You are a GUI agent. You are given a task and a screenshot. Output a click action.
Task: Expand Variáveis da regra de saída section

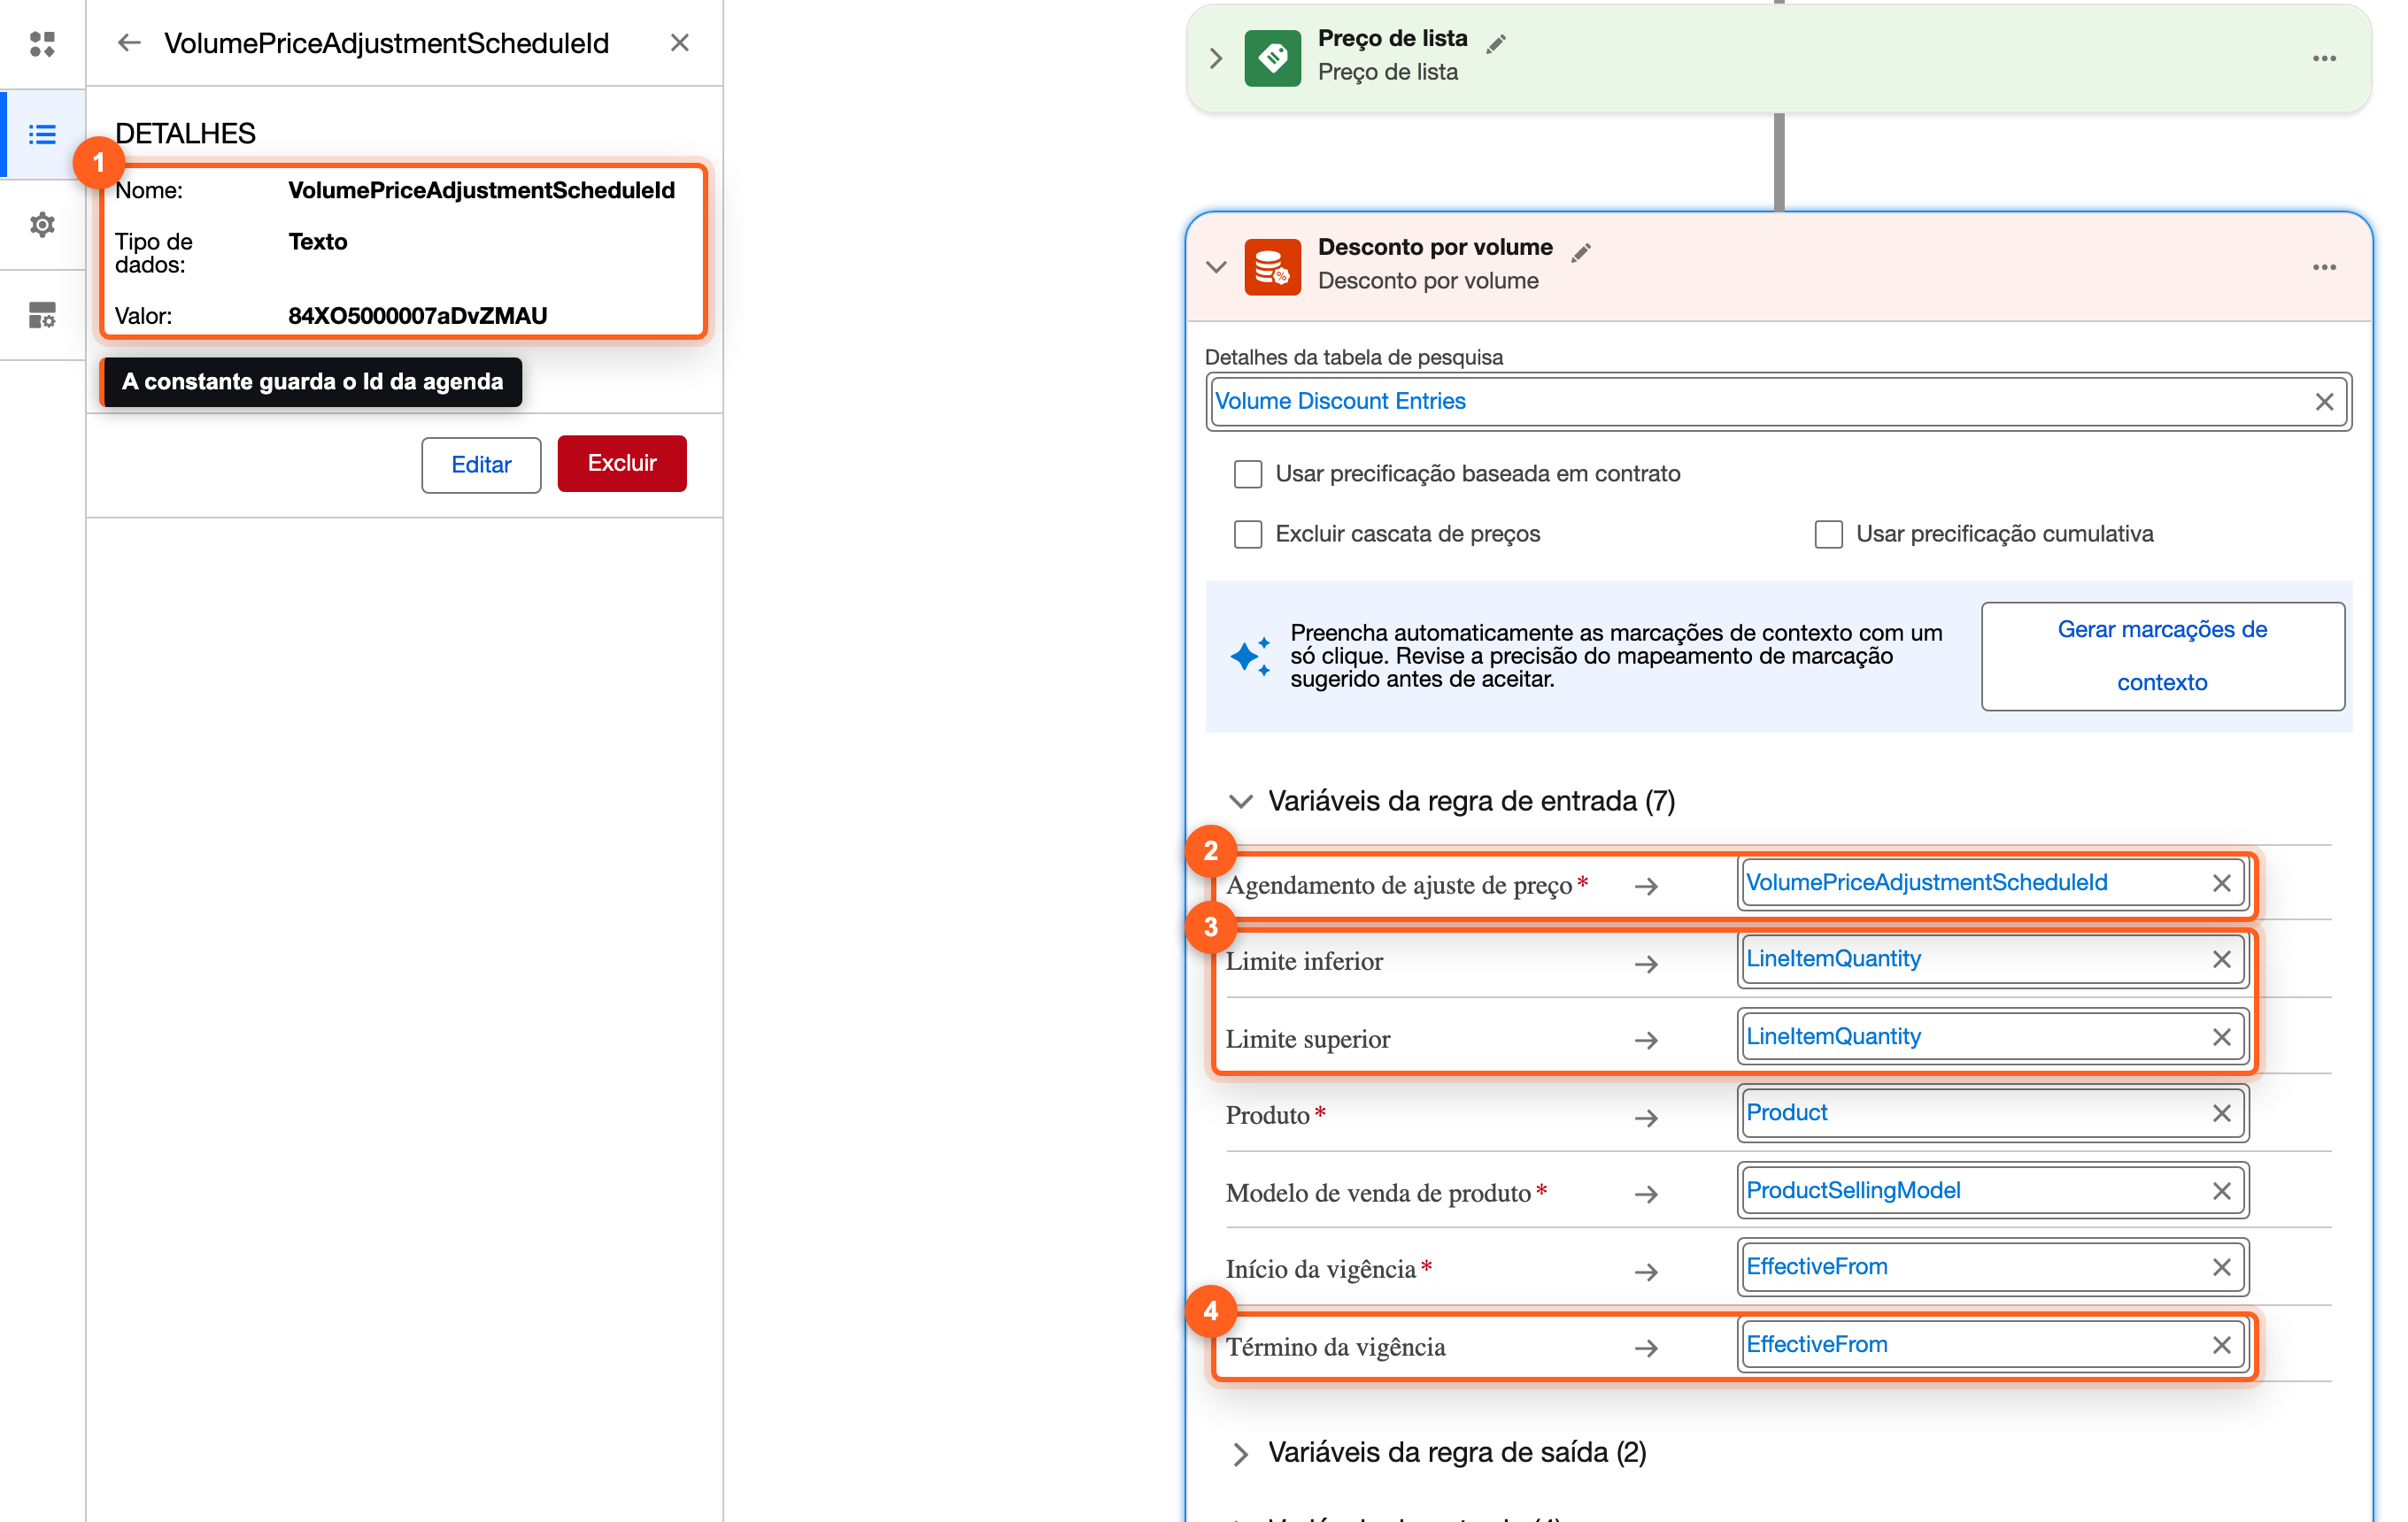(1241, 1454)
